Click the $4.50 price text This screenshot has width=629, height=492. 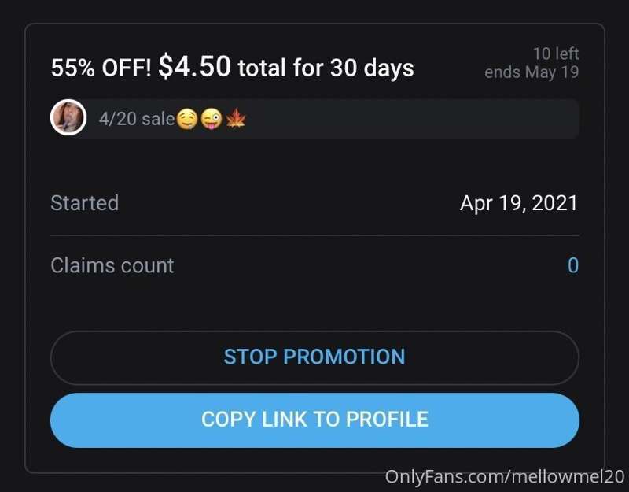pyautogui.click(x=194, y=66)
